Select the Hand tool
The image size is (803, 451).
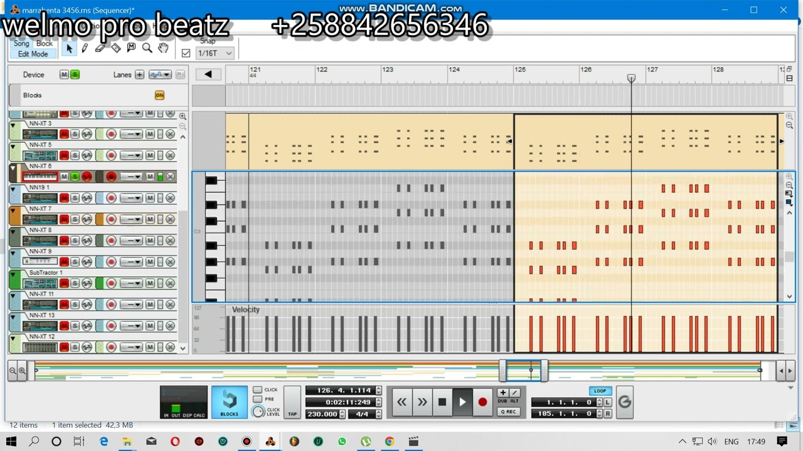163,48
